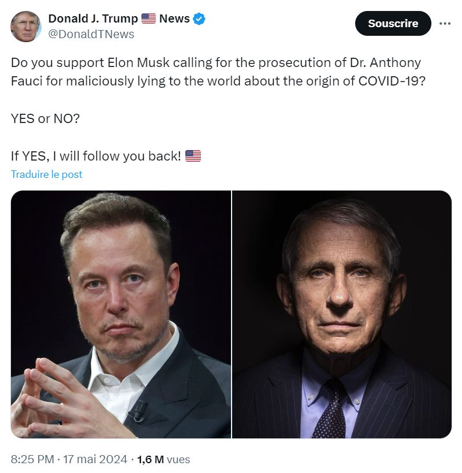This screenshot has width=462, height=473.
Task: Click the profile avatar picture
Action: [x=26, y=27]
